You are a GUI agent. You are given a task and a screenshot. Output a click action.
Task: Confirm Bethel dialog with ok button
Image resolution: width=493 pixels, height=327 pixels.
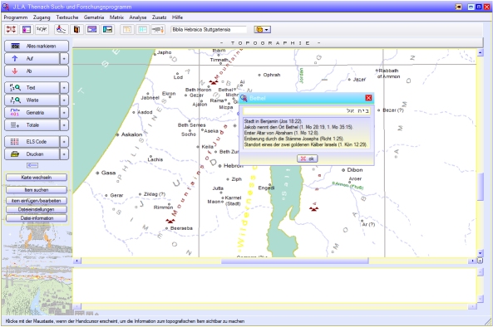pos(307,159)
